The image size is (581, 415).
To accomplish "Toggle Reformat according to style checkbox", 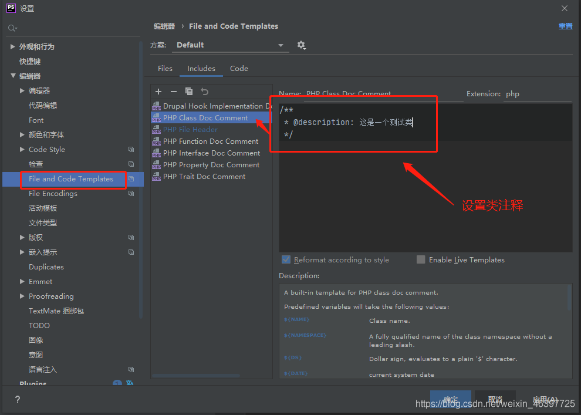I will 286,259.
